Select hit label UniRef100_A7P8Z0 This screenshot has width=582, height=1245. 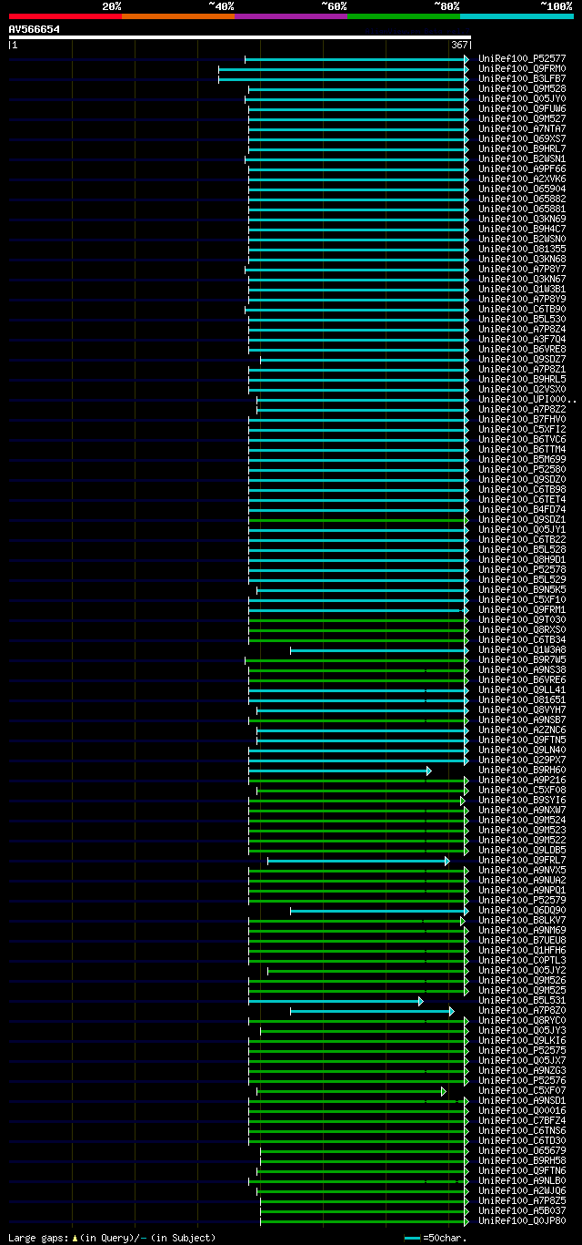(x=522, y=1010)
